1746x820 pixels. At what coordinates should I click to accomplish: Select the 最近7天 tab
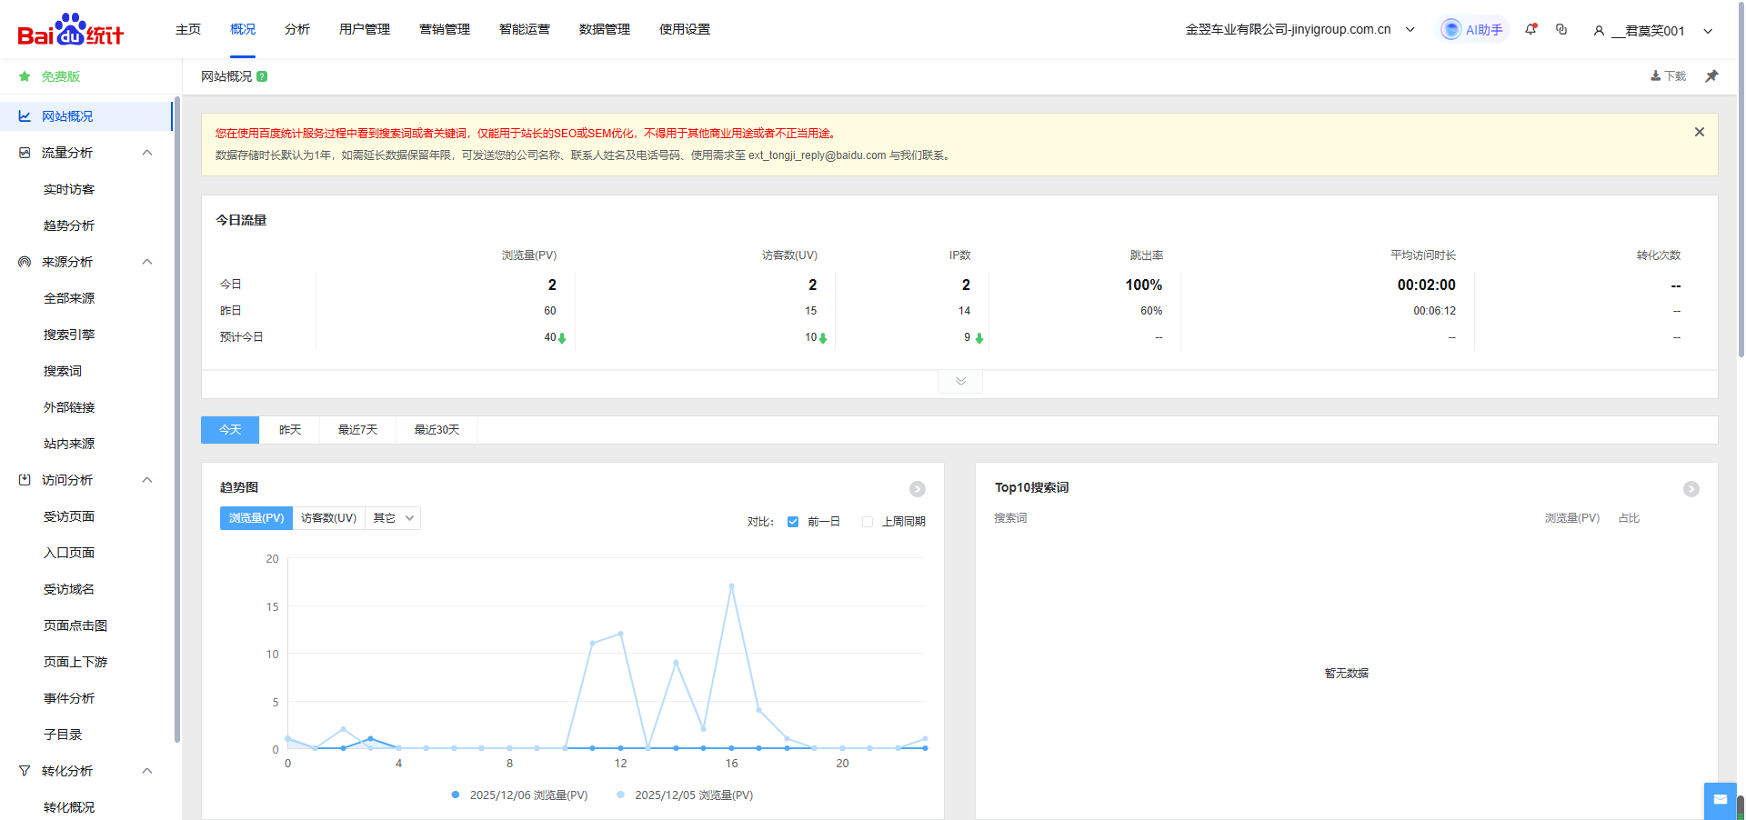[x=357, y=430]
